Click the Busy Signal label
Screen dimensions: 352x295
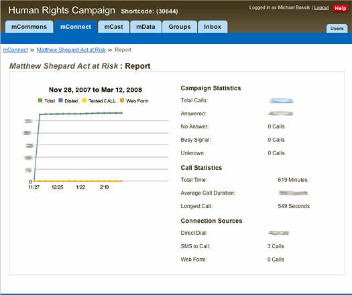click(x=196, y=140)
